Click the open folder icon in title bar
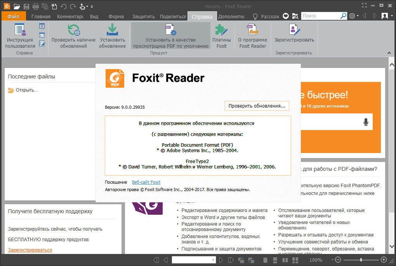 (17, 7)
